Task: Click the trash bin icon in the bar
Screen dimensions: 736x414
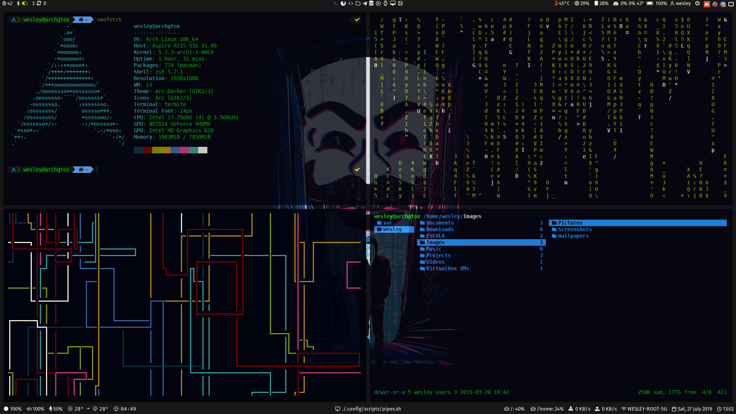Action: pyautogui.click(x=4, y=3)
